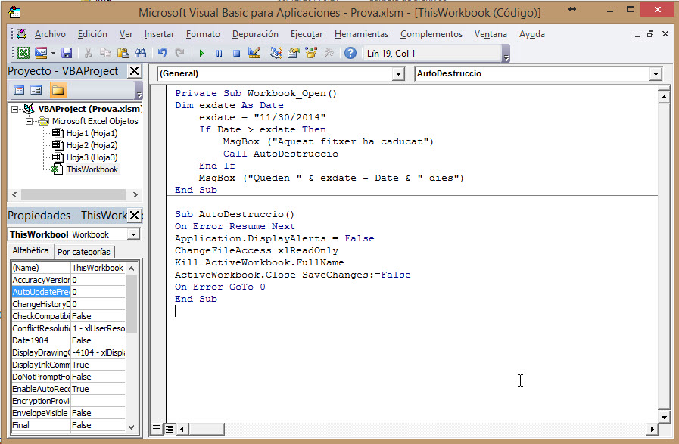Open the Project Explorer icon
Screen dimensions: 679x444
tap(276, 53)
